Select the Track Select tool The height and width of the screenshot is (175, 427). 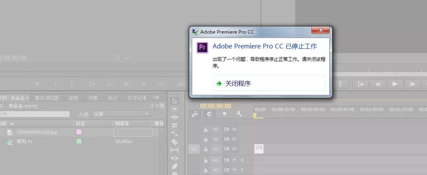[175, 109]
